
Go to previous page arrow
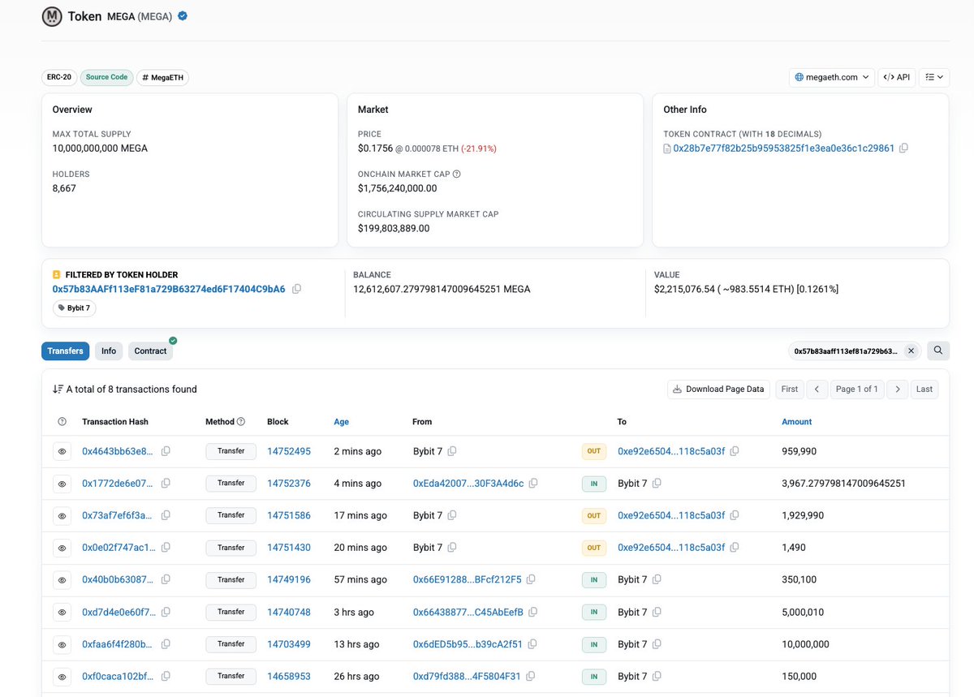pyautogui.click(x=817, y=389)
